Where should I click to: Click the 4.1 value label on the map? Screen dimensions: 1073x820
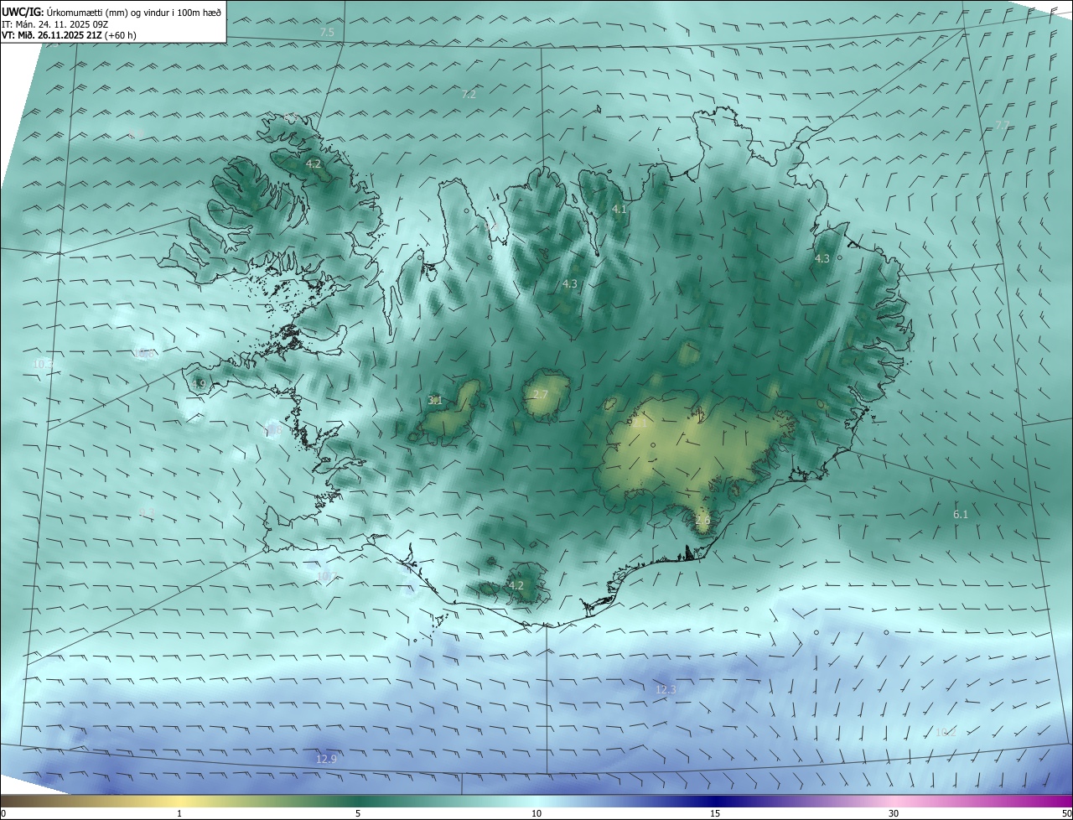[x=619, y=209]
